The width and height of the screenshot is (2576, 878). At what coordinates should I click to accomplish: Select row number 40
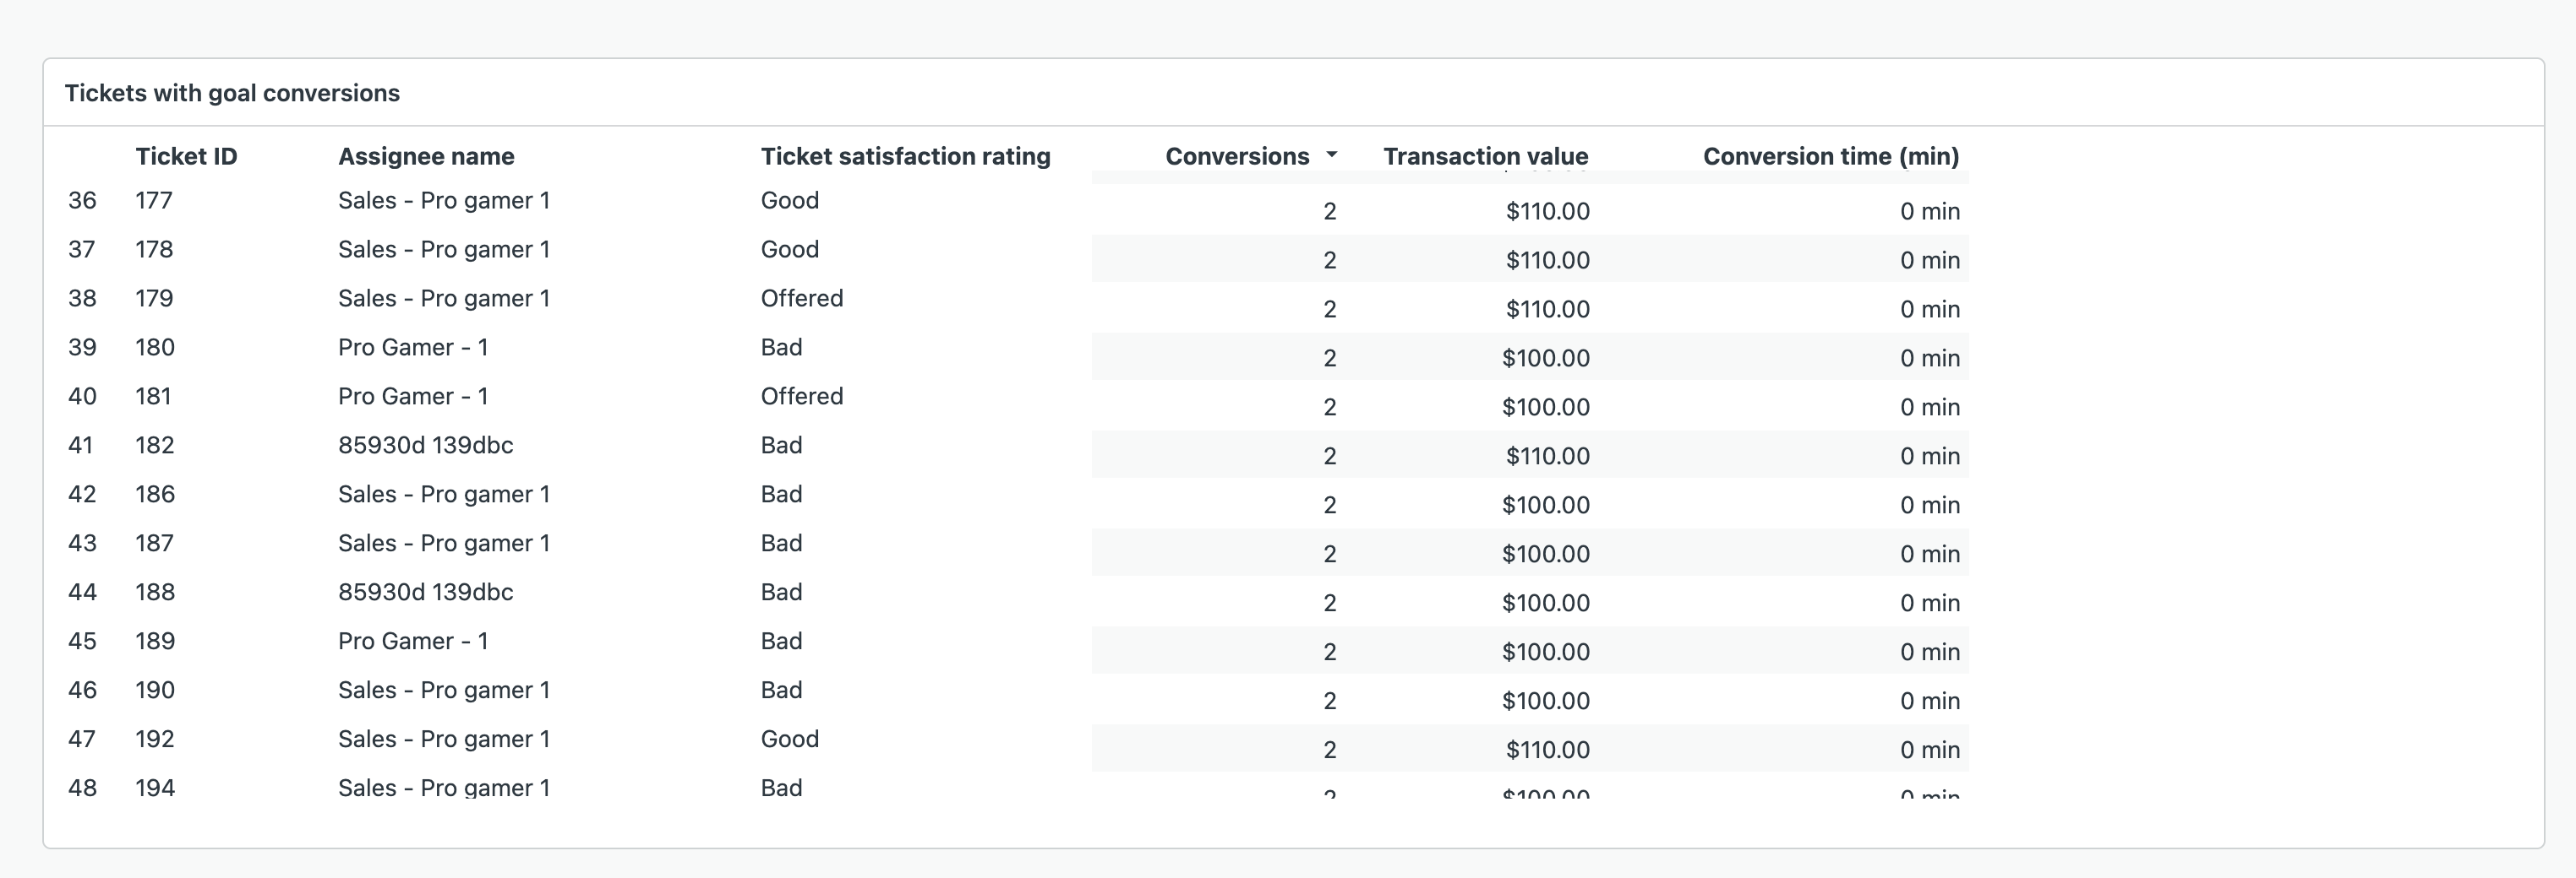coord(82,397)
